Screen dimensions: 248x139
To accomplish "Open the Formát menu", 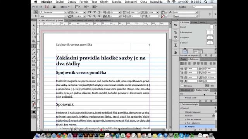I will (x=84, y=2).
